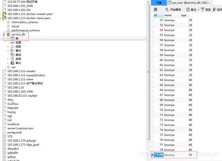The image size is (222, 161).
Task: Select connection 192.168.1.171-ldgx_gzwl
Action: 23,144
